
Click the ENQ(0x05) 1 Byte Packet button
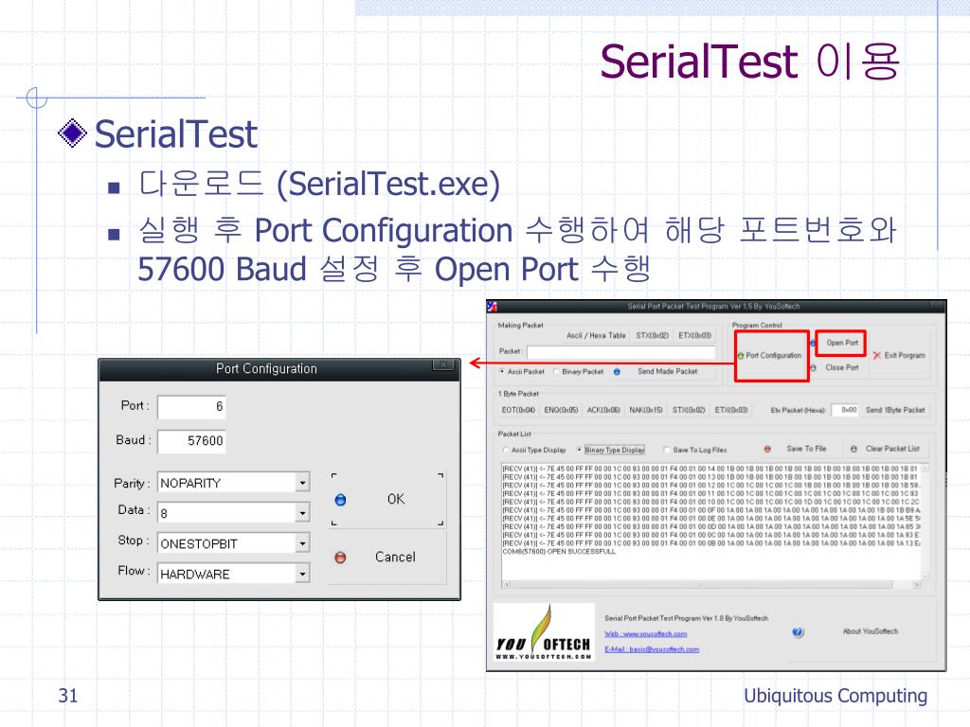coord(561,410)
